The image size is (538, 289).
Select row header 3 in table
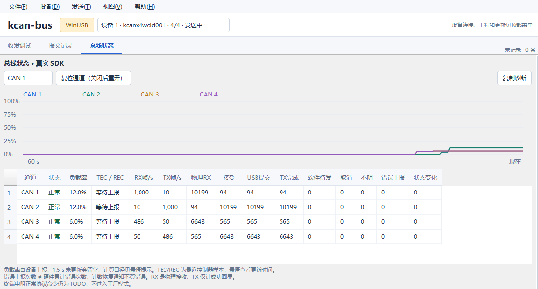click(10, 222)
